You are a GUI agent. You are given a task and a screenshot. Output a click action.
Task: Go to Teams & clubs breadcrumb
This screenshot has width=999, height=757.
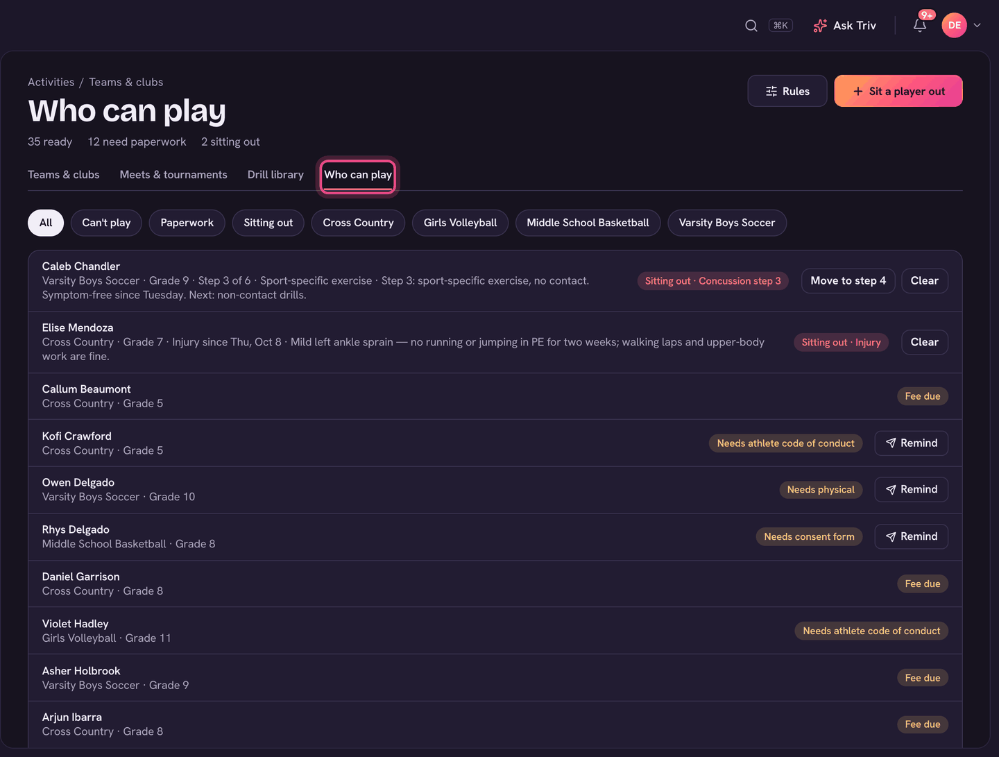point(126,82)
